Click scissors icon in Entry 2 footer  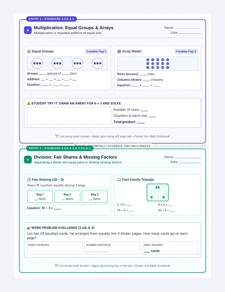coord(57,266)
